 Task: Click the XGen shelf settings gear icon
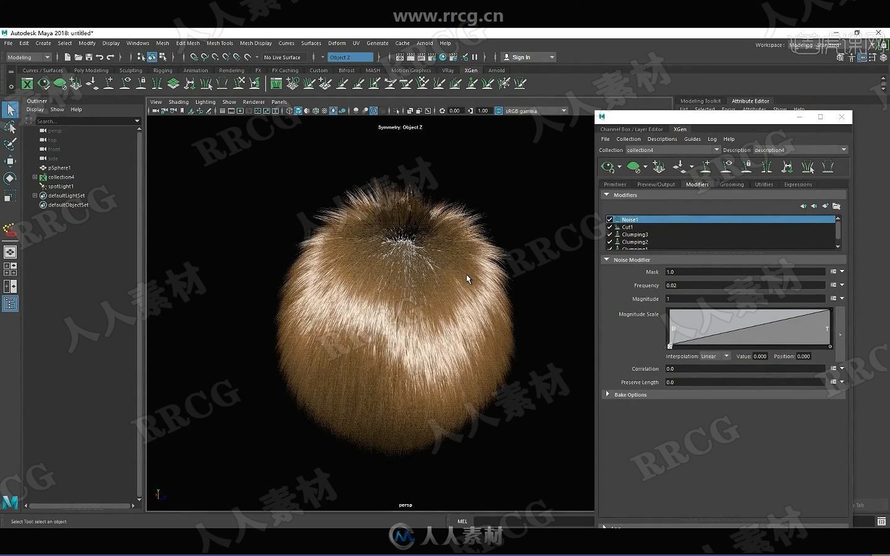11,86
